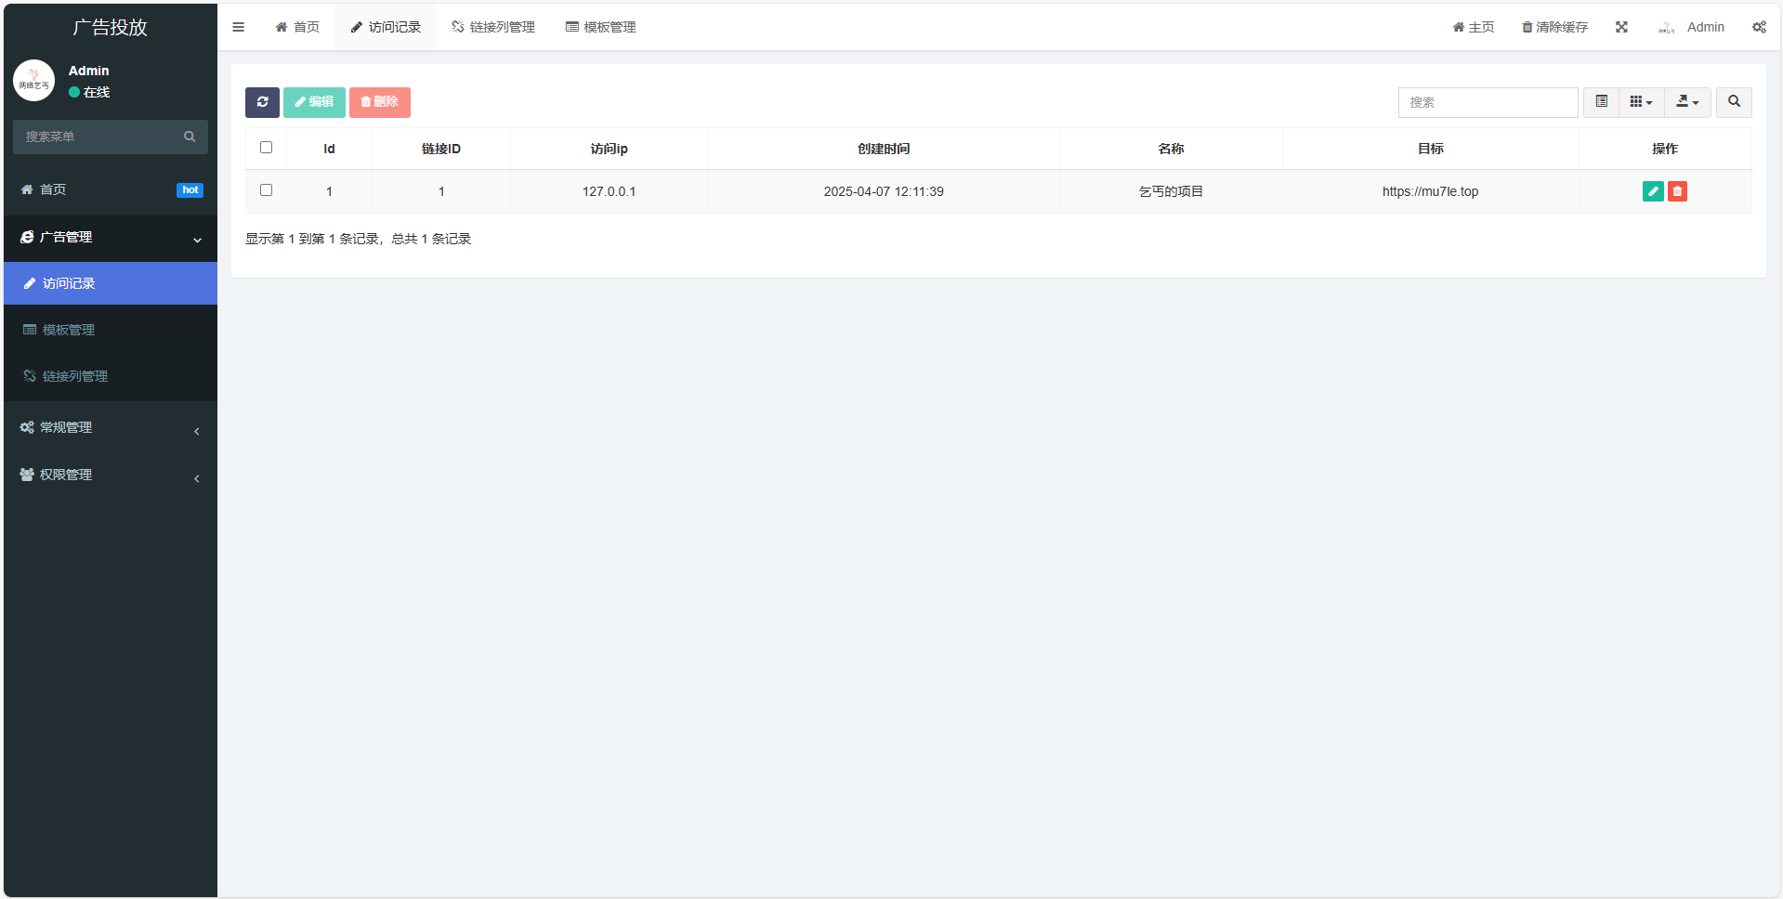Expand the 常规管理 sidebar menu
The width and height of the screenshot is (1783, 899).
coord(110,427)
